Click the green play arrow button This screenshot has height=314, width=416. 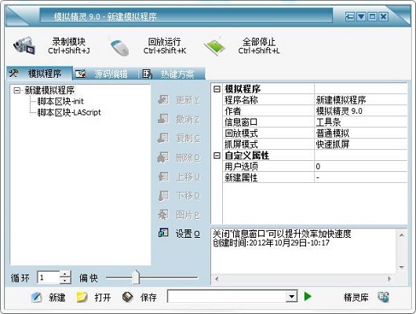pyautogui.click(x=308, y=297)
